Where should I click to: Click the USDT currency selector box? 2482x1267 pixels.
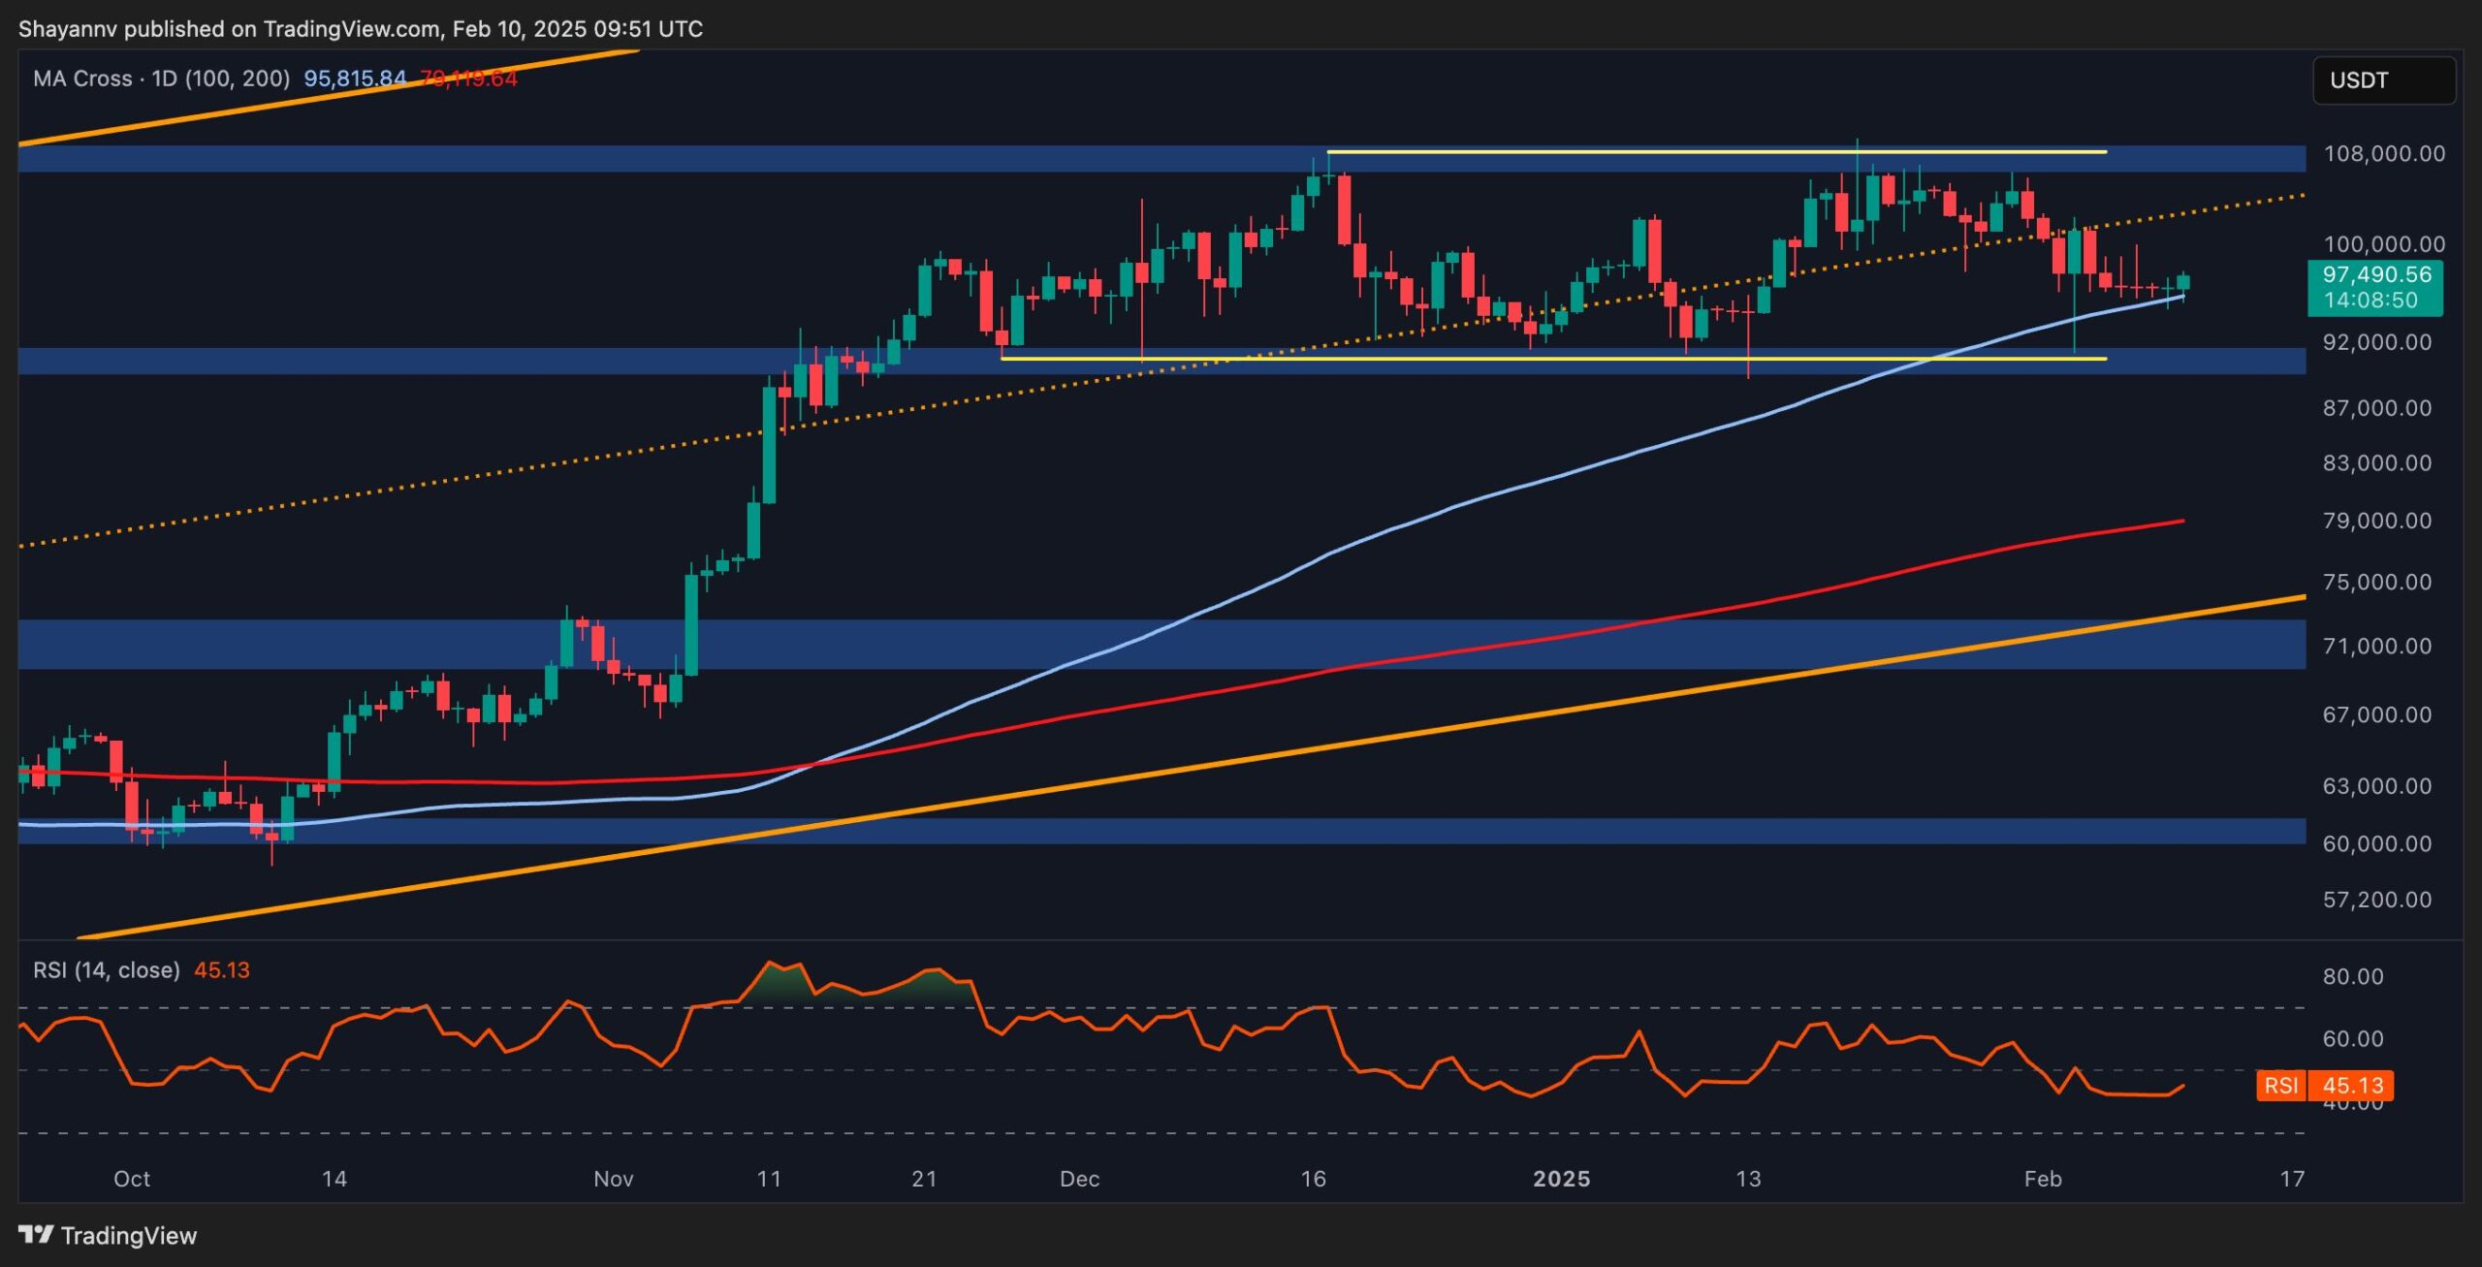pyautogui.click(x=2382, y=80)
